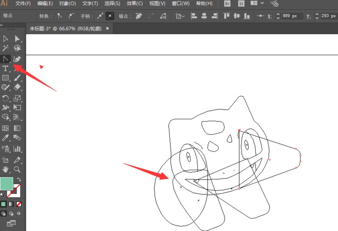This screenshot has height=231, width=338.
Task: Open the 文件(F) menu
Action: pos(23,4)
